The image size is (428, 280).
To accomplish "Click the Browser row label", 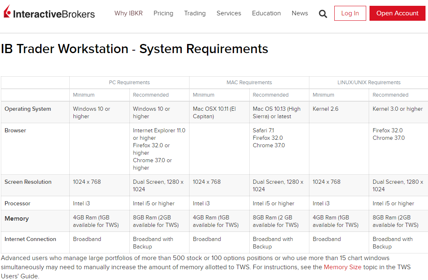I will [x=15, y=131].
